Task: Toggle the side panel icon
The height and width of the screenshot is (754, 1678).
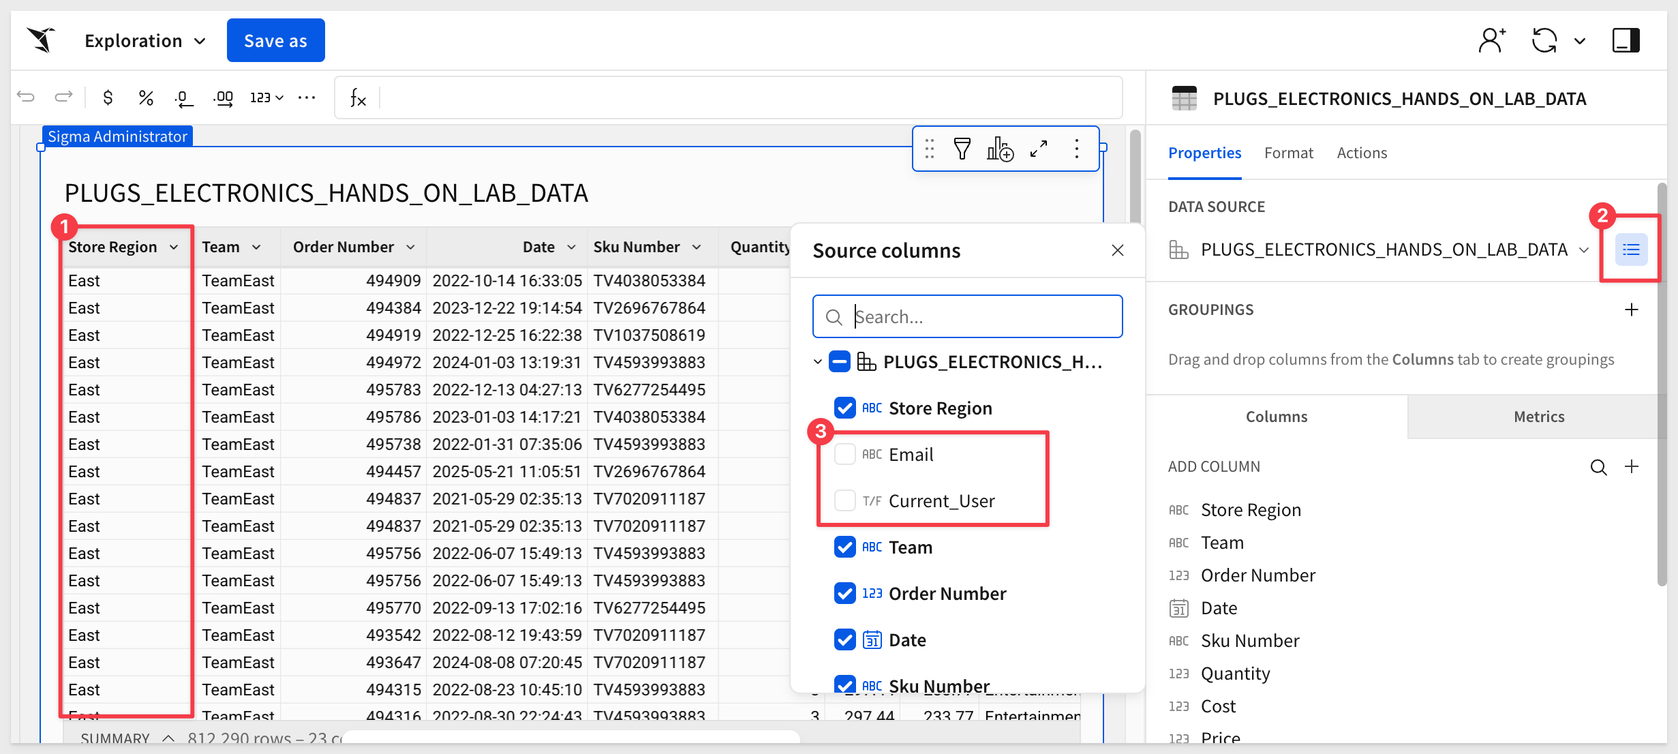Action: point(1626,40)
